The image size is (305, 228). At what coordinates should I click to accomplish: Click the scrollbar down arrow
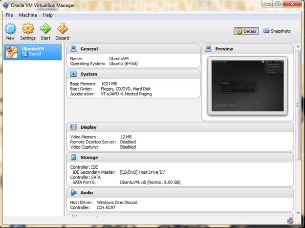[x=298, y=213]
